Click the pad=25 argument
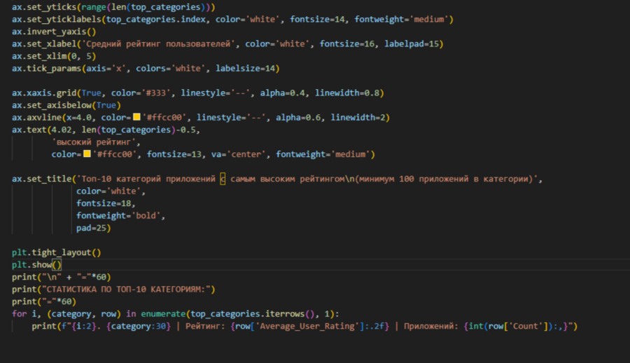 pos(94,228)
